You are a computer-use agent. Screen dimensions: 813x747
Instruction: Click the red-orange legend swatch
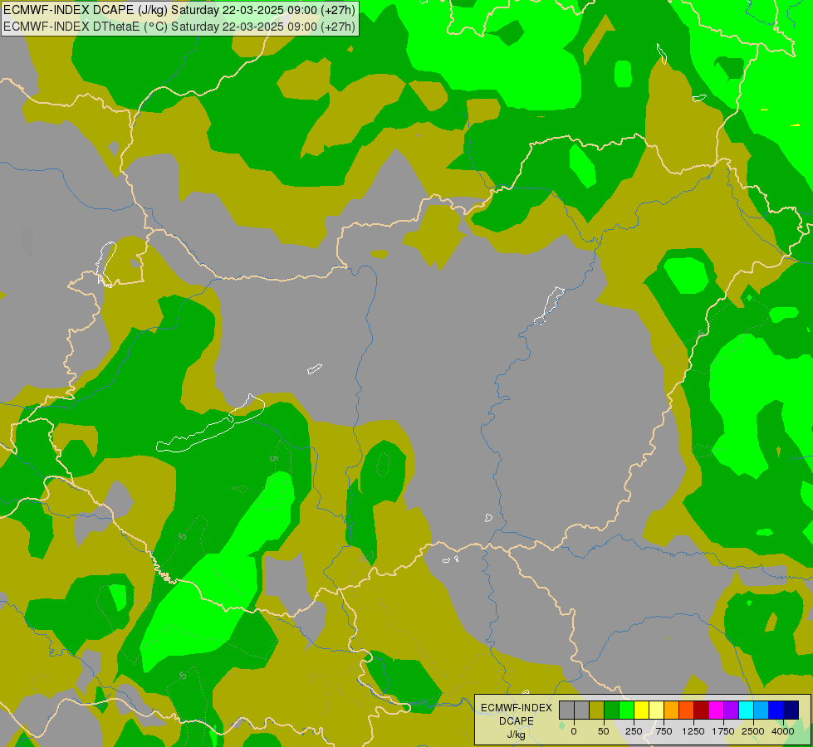pos(687,710)
